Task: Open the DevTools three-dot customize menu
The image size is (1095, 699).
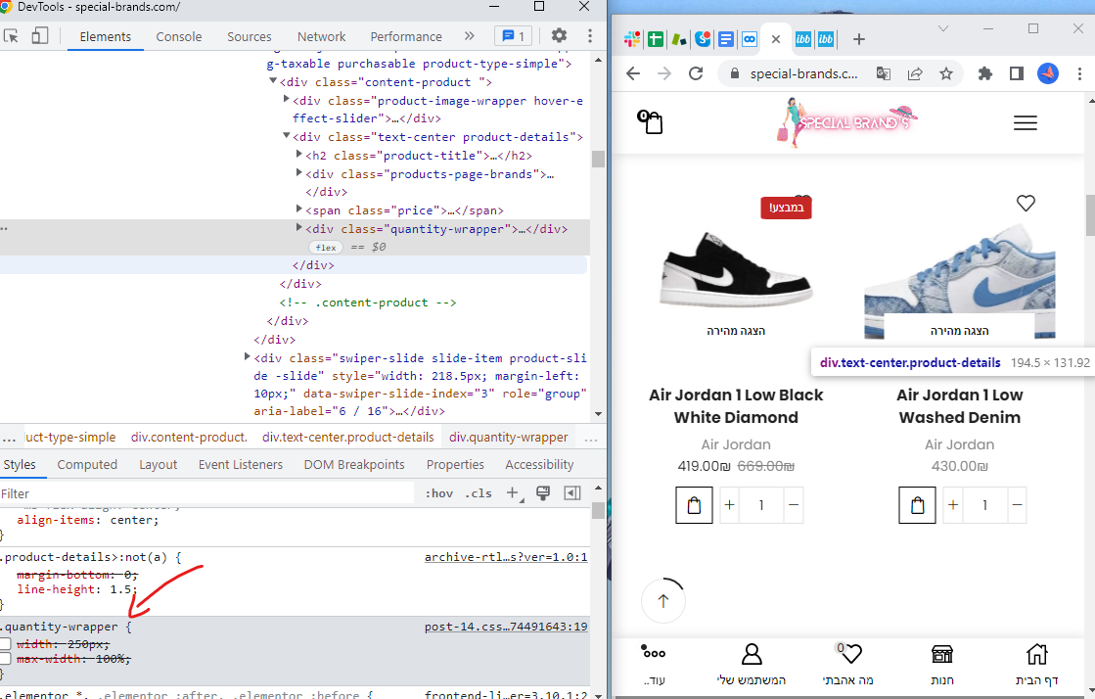Action: click(590, 35)
